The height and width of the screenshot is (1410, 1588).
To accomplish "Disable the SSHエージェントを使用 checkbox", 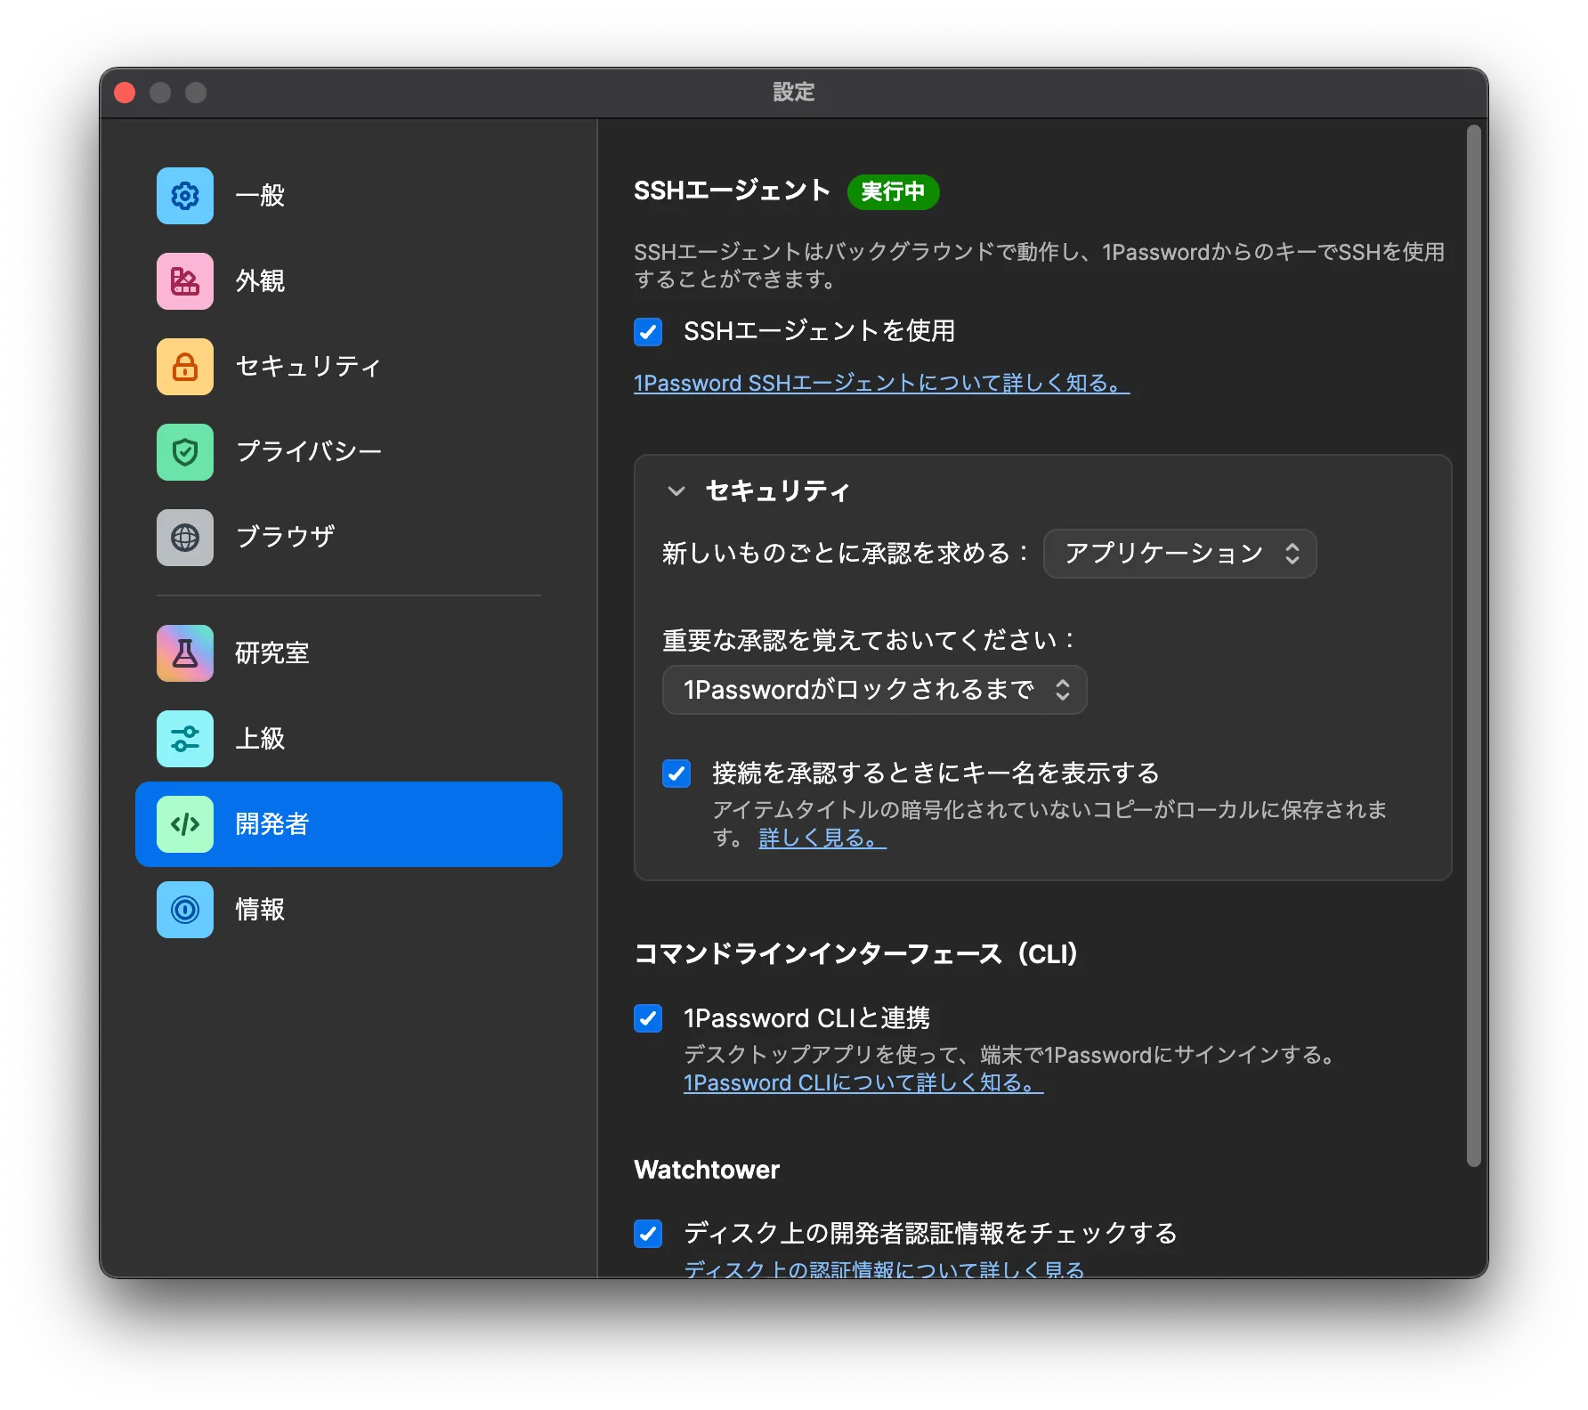I will 648,332.
